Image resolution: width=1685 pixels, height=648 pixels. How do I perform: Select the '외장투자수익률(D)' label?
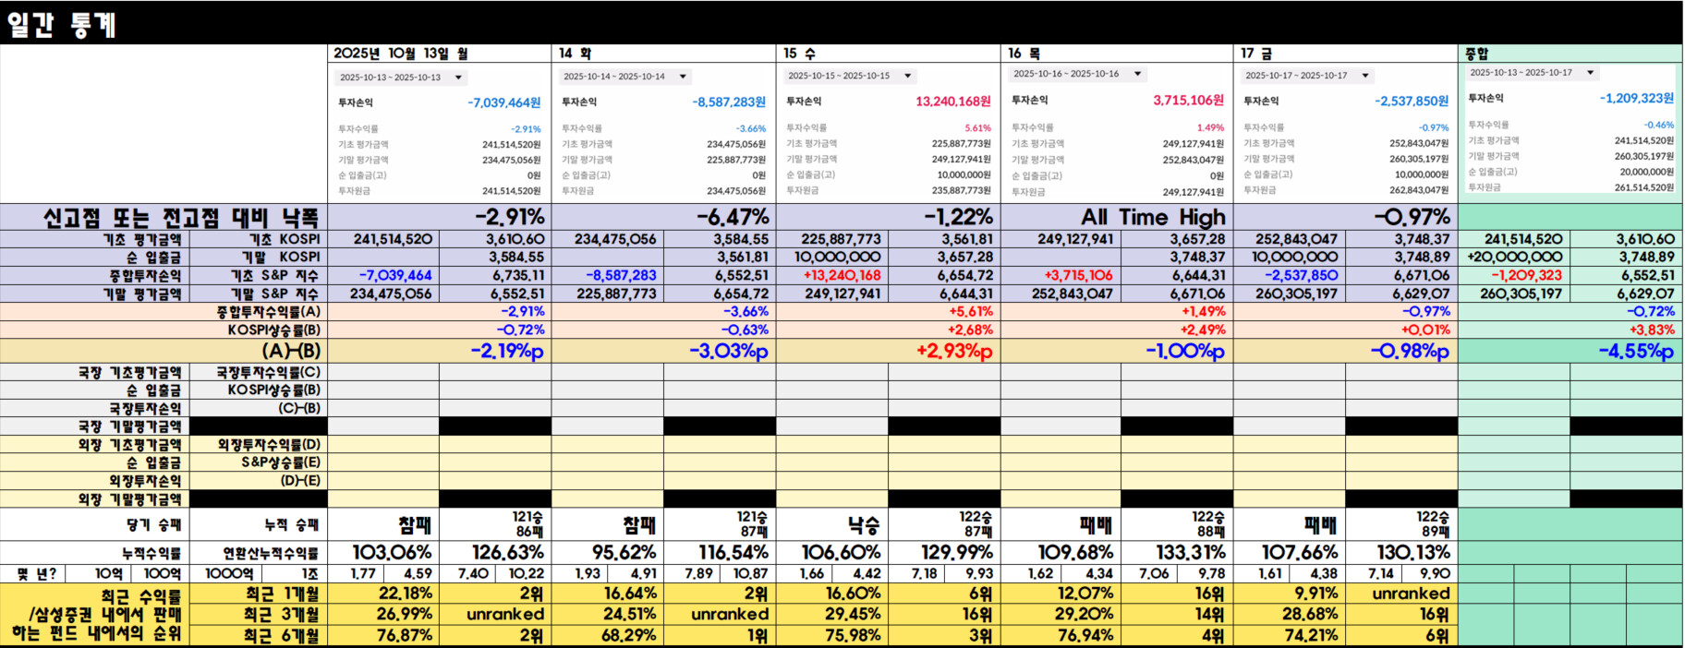coord(269,445)
